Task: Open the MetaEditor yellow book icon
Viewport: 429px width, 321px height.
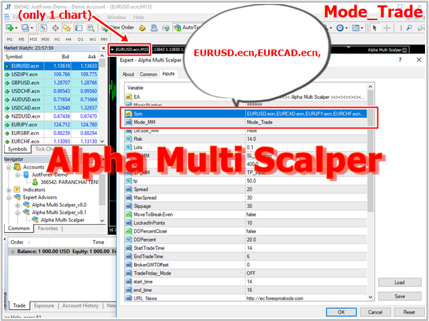Action: click(142, 27)
